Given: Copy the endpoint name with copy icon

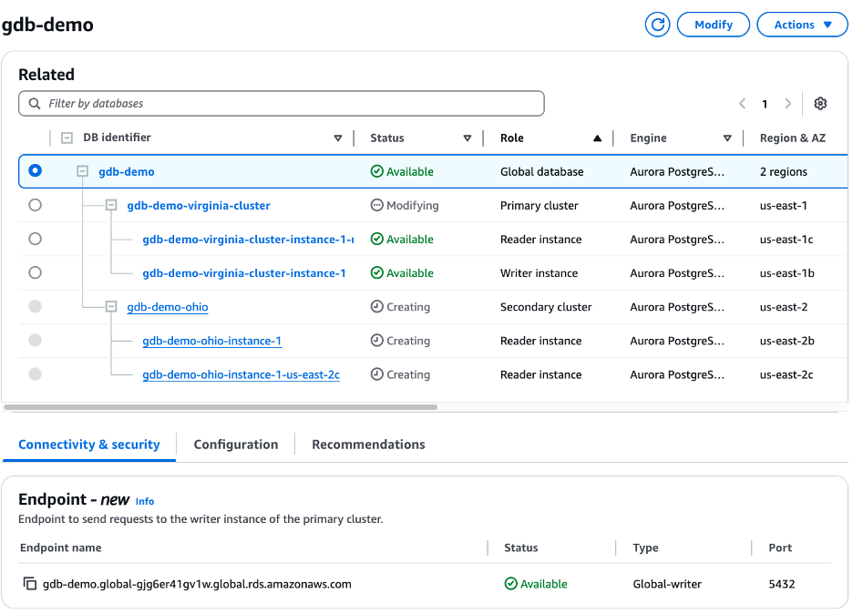Looking at the screenshot, I should (29, 584).
